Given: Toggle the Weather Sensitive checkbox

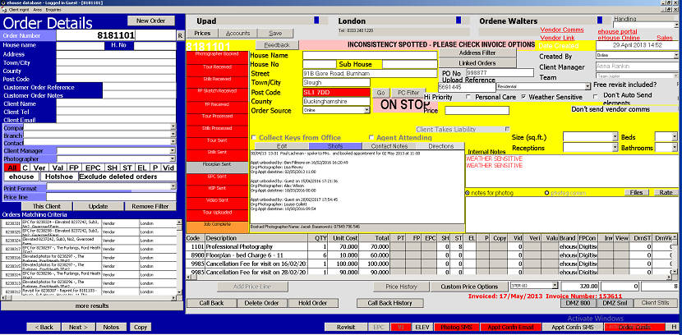Looking at the screenshot, I should click(x=523, y=97).
